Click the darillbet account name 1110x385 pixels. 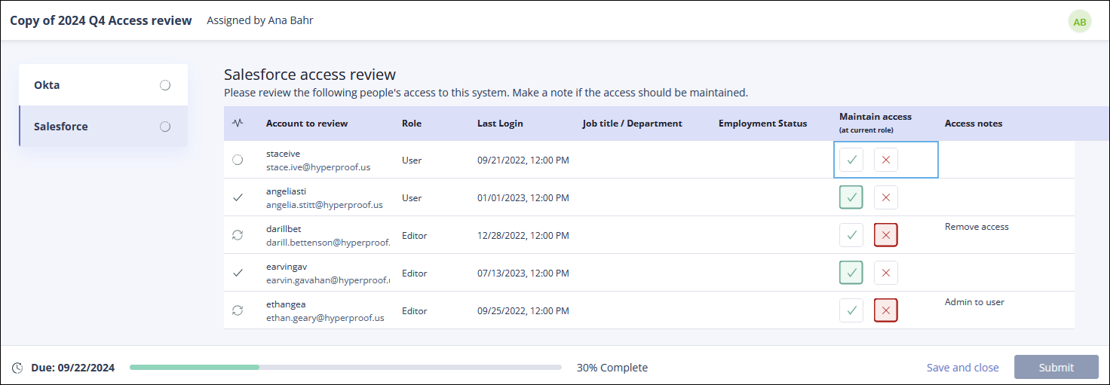[x=284, y=228]
